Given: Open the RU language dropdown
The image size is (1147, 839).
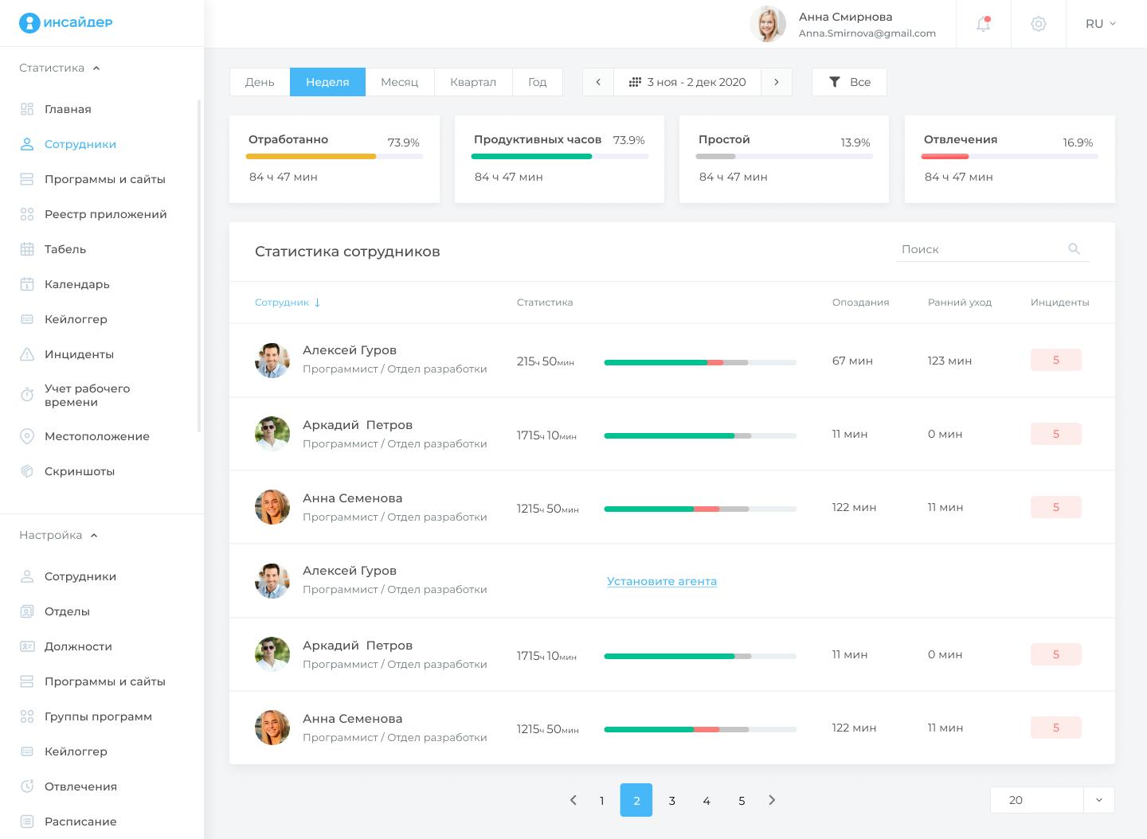Looking at the screenshot, I should [x=1100, y=24].
